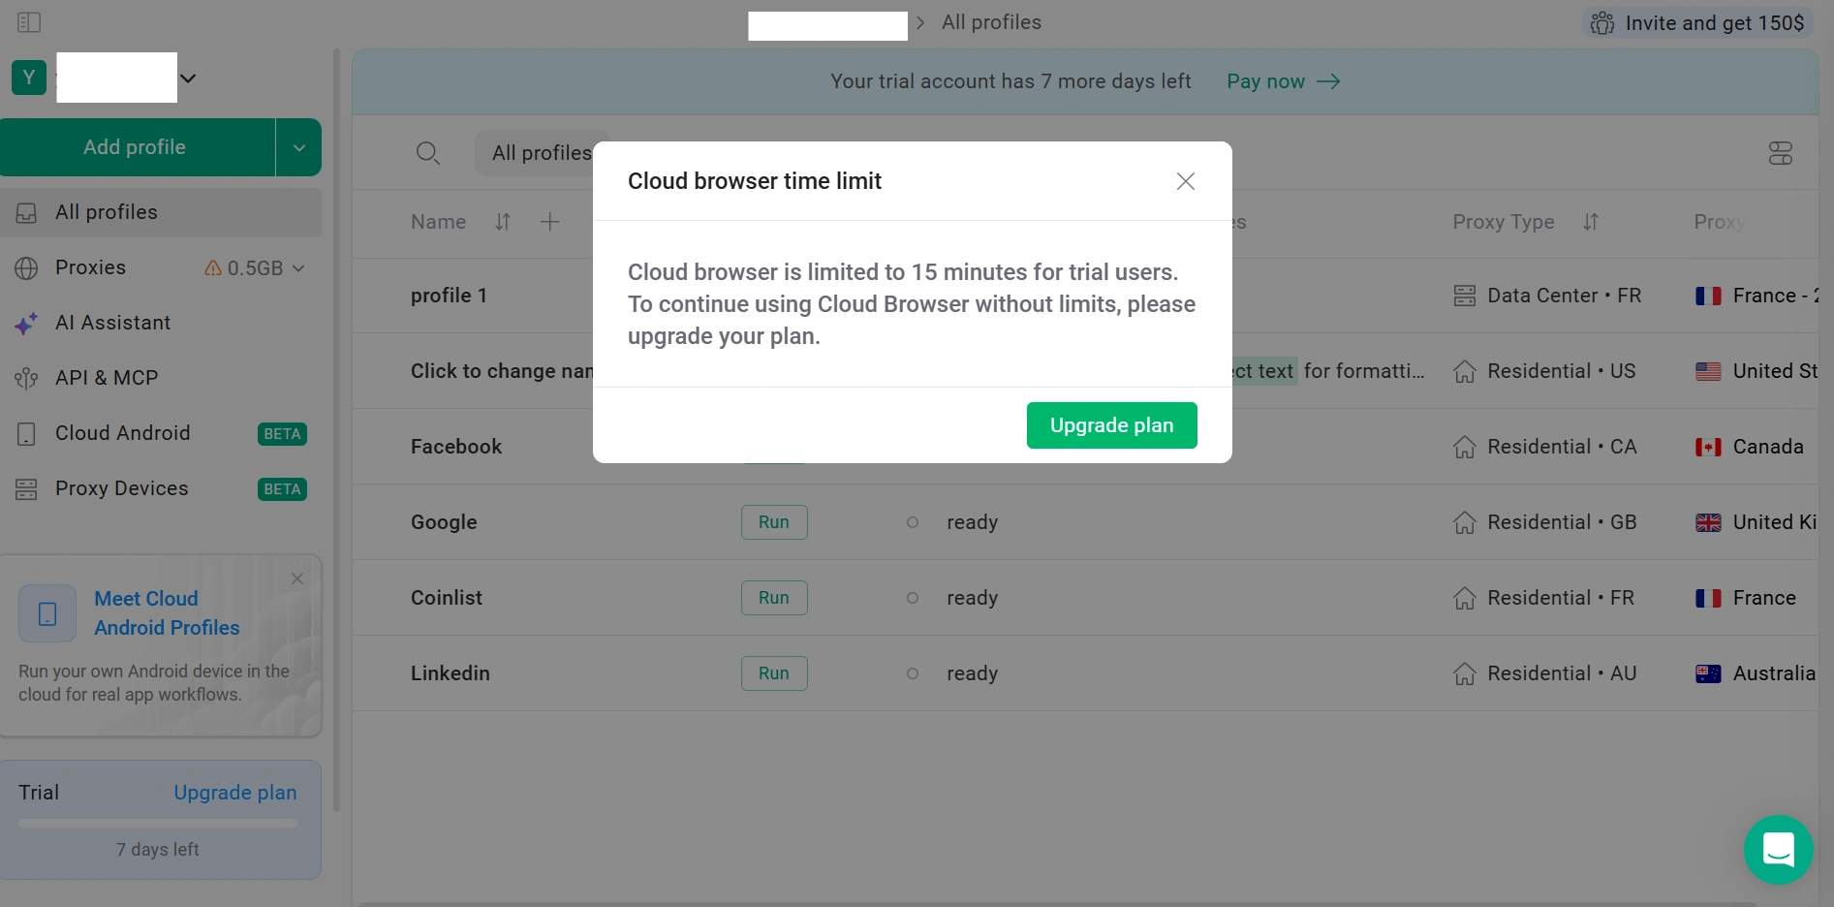Select the Linkedin profile name

pyautogui.click(x=451, y=673)
